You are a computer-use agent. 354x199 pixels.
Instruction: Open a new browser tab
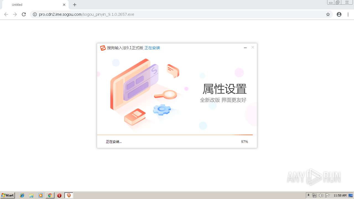[75, 5]
